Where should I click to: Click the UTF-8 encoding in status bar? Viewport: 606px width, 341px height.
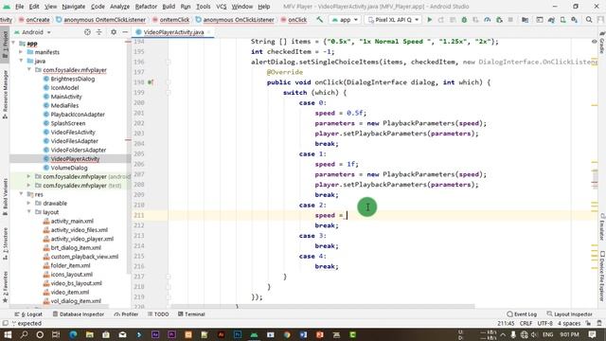(x=545, y=323)
